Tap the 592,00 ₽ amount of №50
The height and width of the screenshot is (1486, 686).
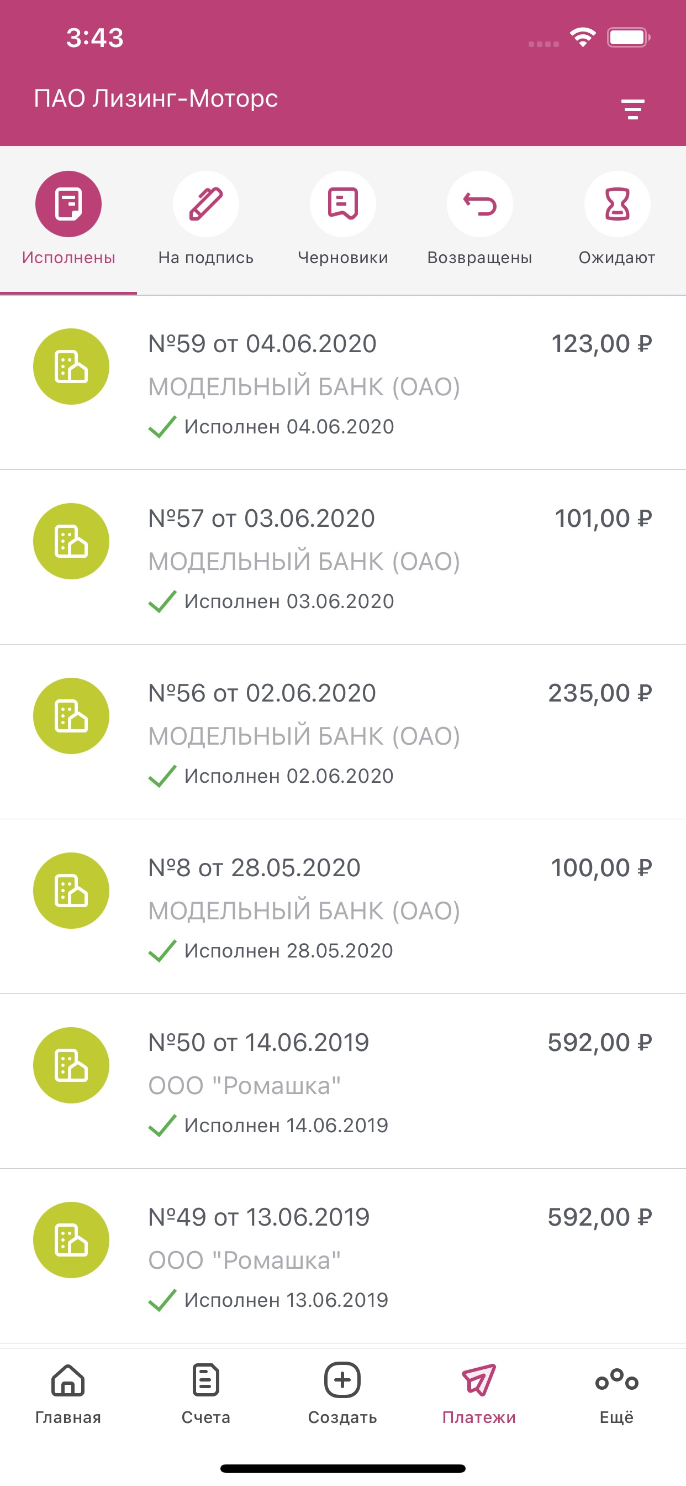(x=599, y=1043)
